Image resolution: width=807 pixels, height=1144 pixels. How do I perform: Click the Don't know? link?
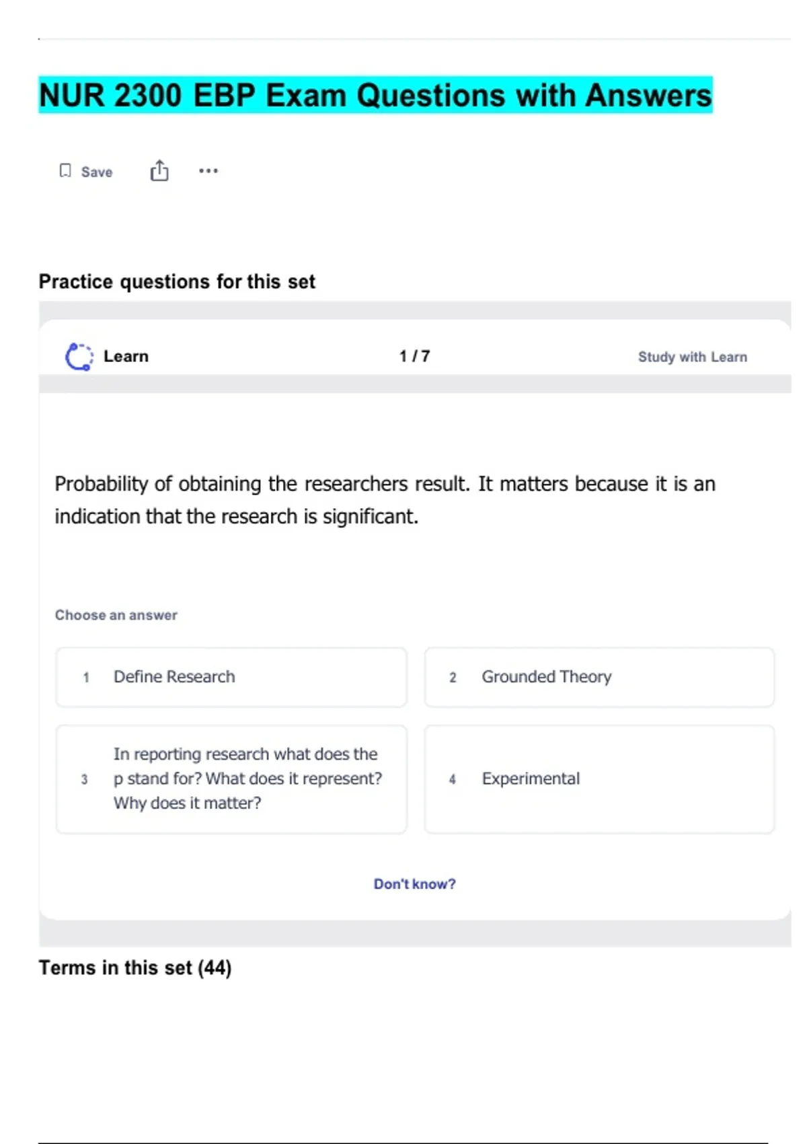point(414,884)
